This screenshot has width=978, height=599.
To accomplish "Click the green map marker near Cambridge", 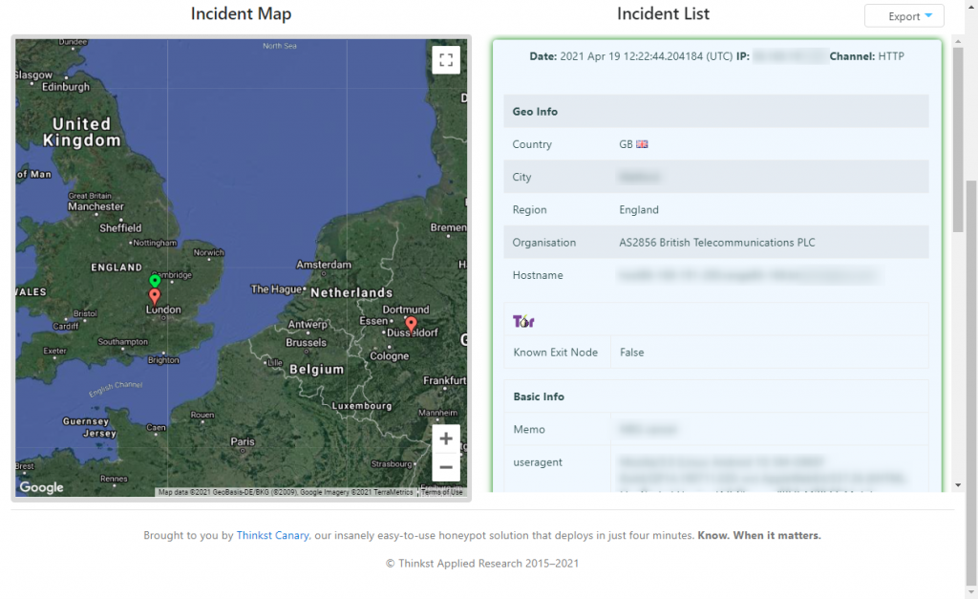I will pos(155,281).
